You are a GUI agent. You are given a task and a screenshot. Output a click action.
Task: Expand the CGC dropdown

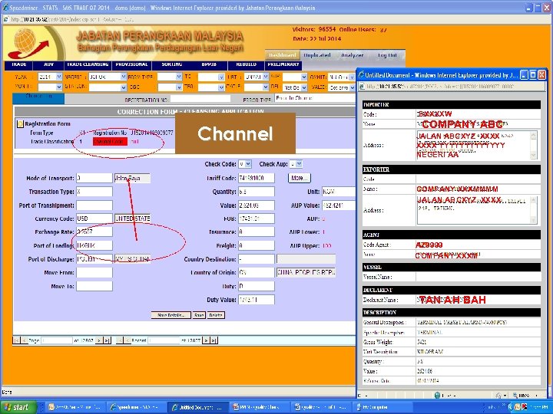click(179, 87)
